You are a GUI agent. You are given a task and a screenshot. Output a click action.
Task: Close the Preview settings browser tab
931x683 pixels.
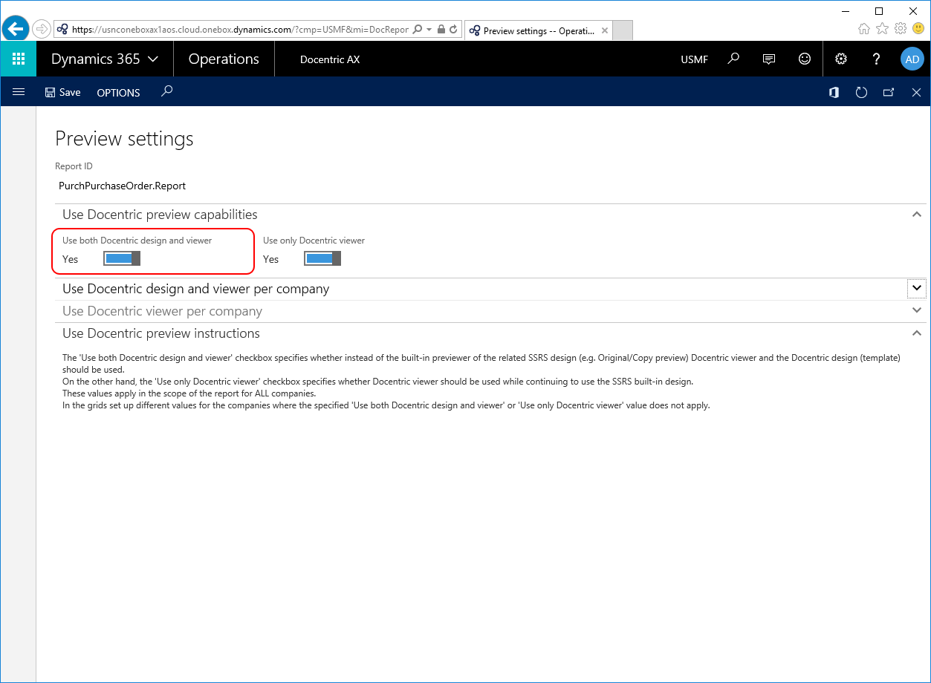605,31
